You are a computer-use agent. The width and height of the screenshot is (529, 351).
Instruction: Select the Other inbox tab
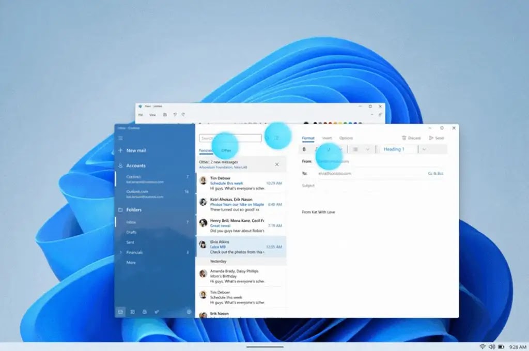[x=226, y=150]
